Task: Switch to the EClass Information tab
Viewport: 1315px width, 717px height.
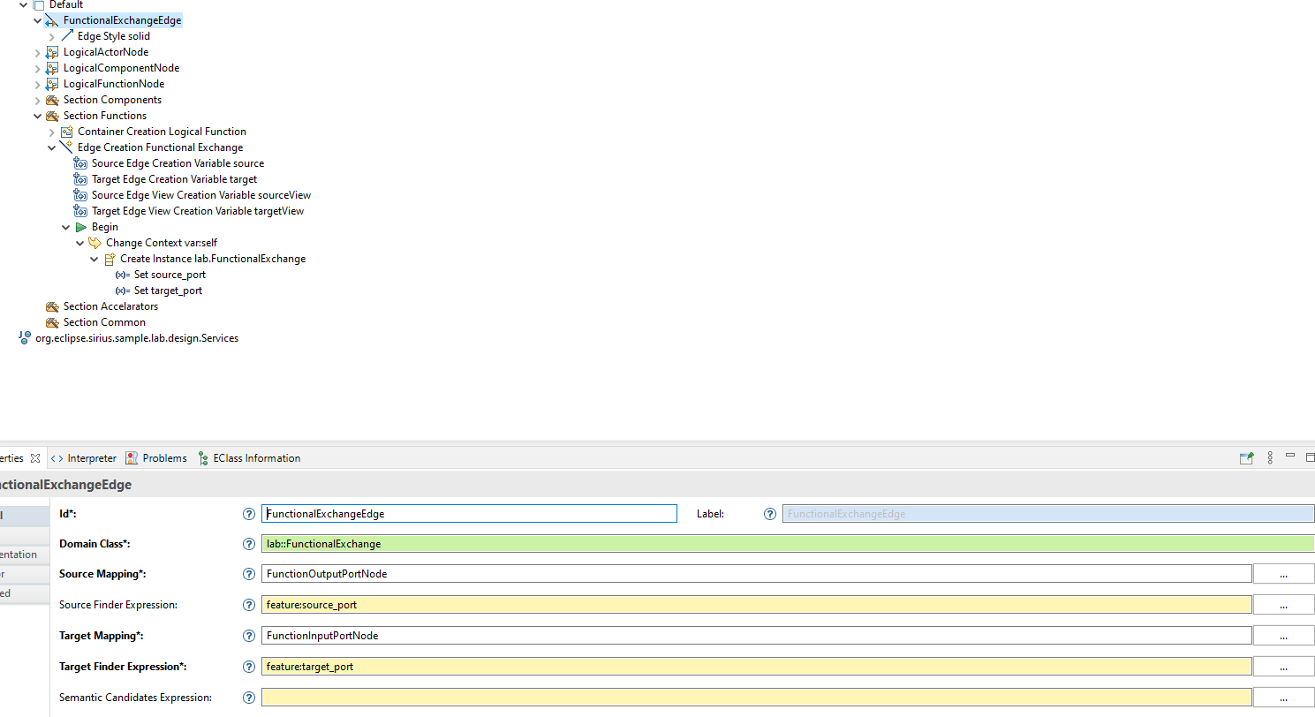Action: click(x=249, y=458)
